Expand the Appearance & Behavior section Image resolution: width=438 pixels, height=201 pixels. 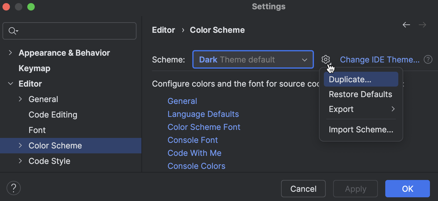click(10, 53)
